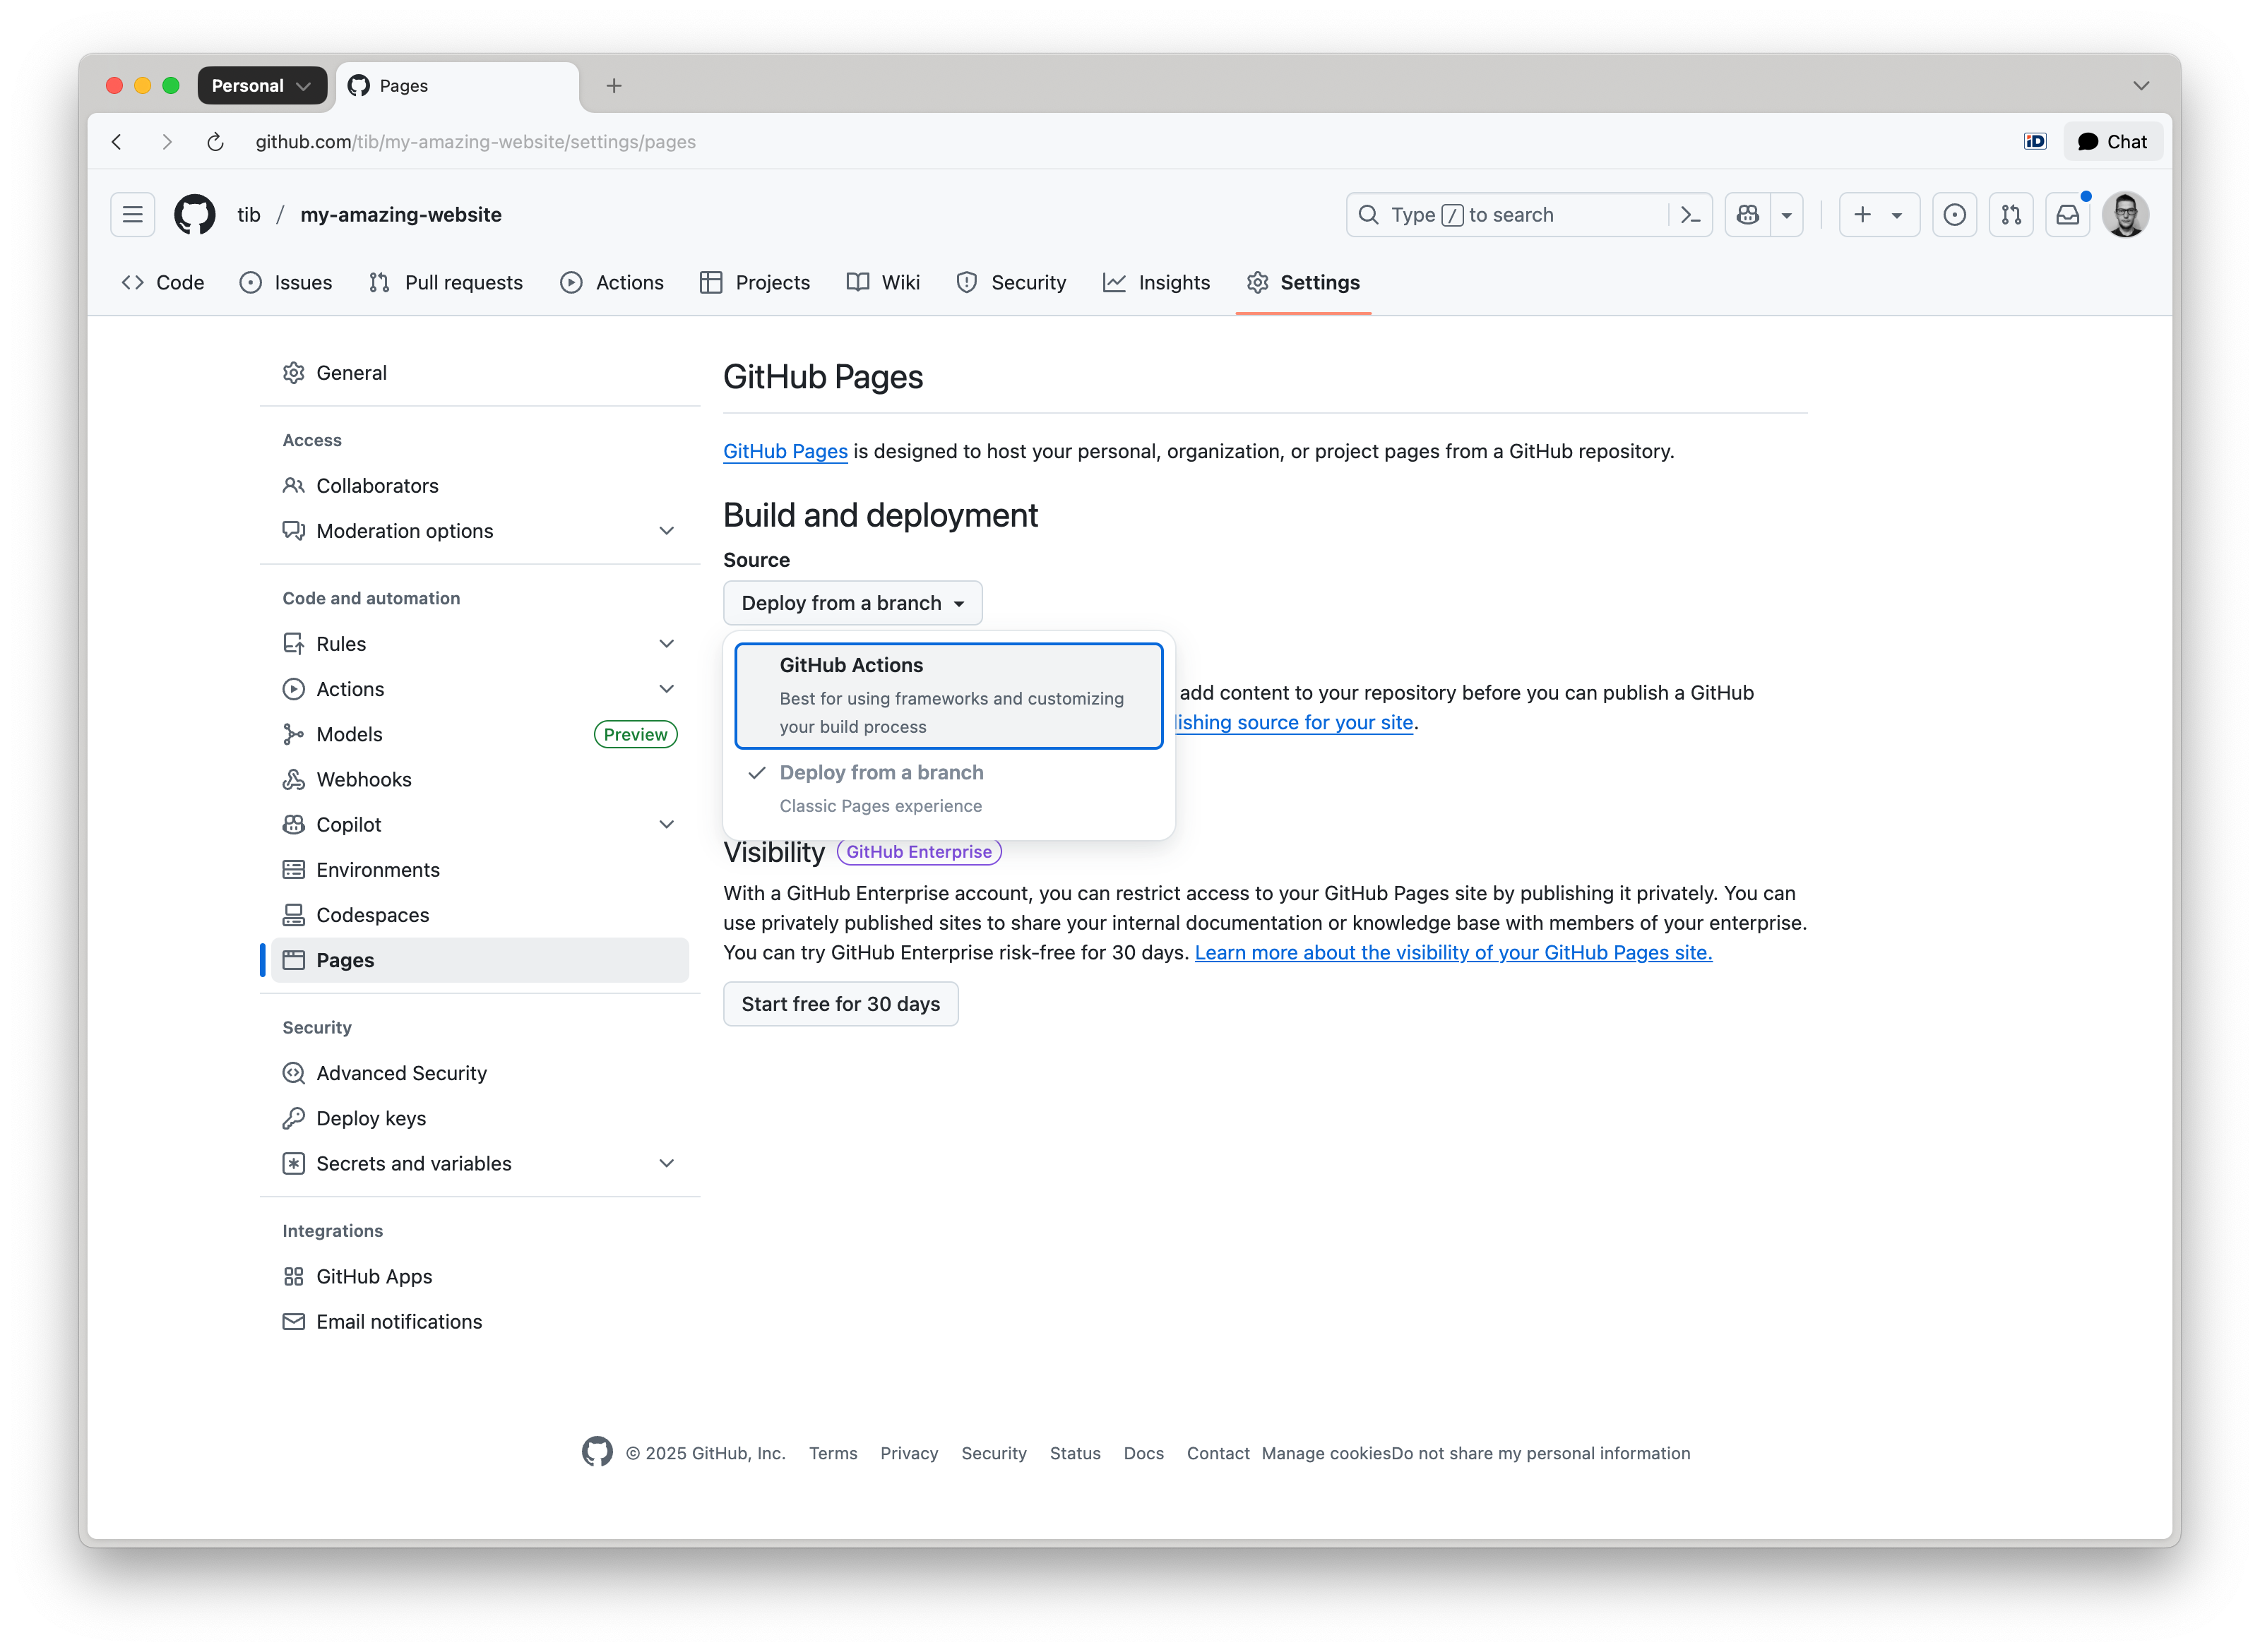The width and height of the screenshot is (2260, 1652).
Task: Select GitHub Actions as source
Action: [948, 696]
